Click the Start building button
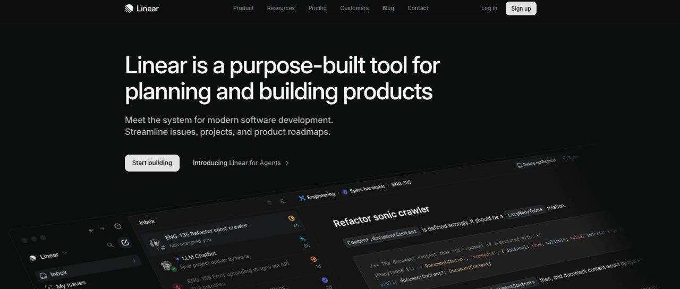The image size is (680, 289). coord(152,163)
